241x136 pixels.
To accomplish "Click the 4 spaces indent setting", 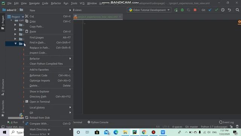I will point(177,127).
